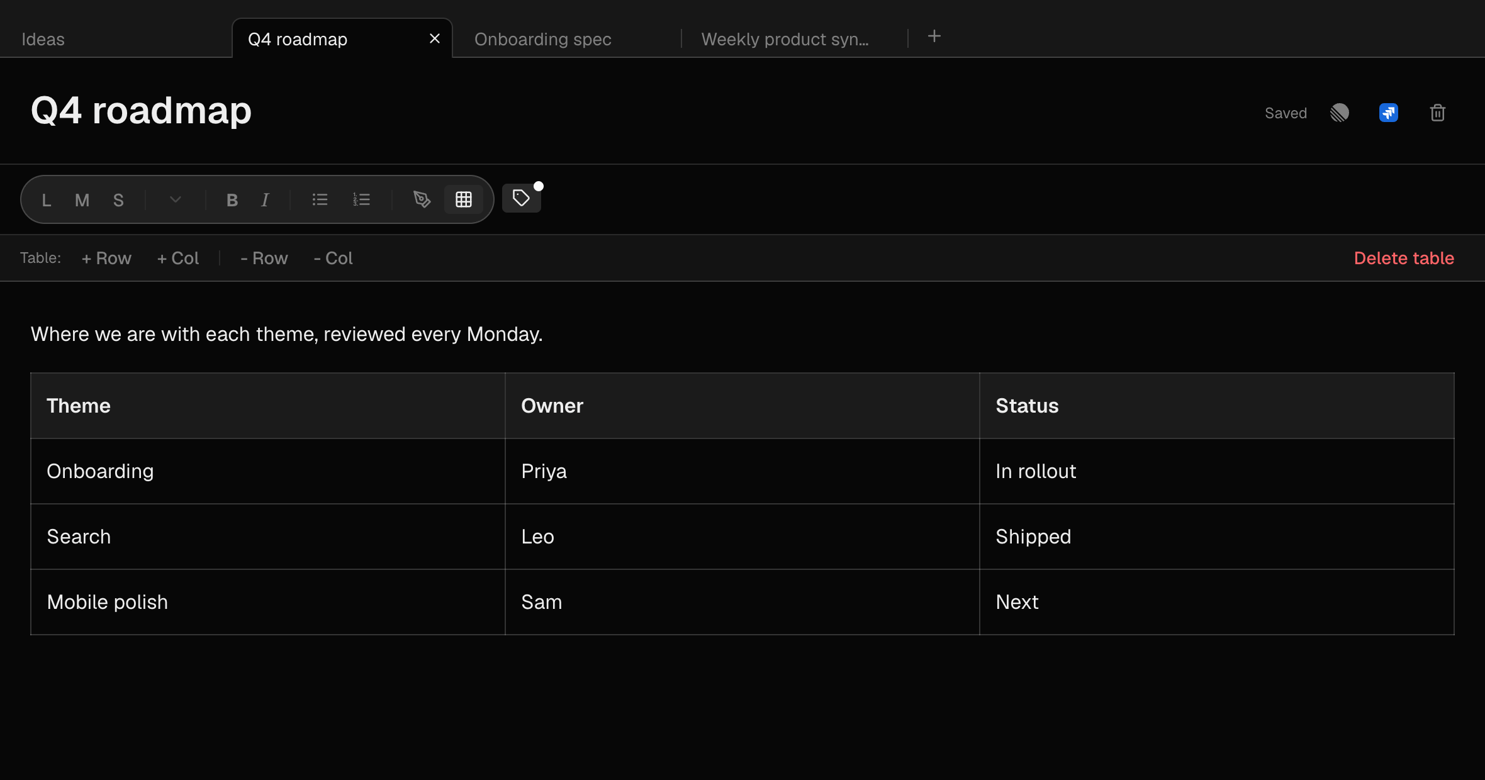The height and width of the screenshot is (780, 1485).
Task: Click the Sam table cell
Action: (742, 602)
